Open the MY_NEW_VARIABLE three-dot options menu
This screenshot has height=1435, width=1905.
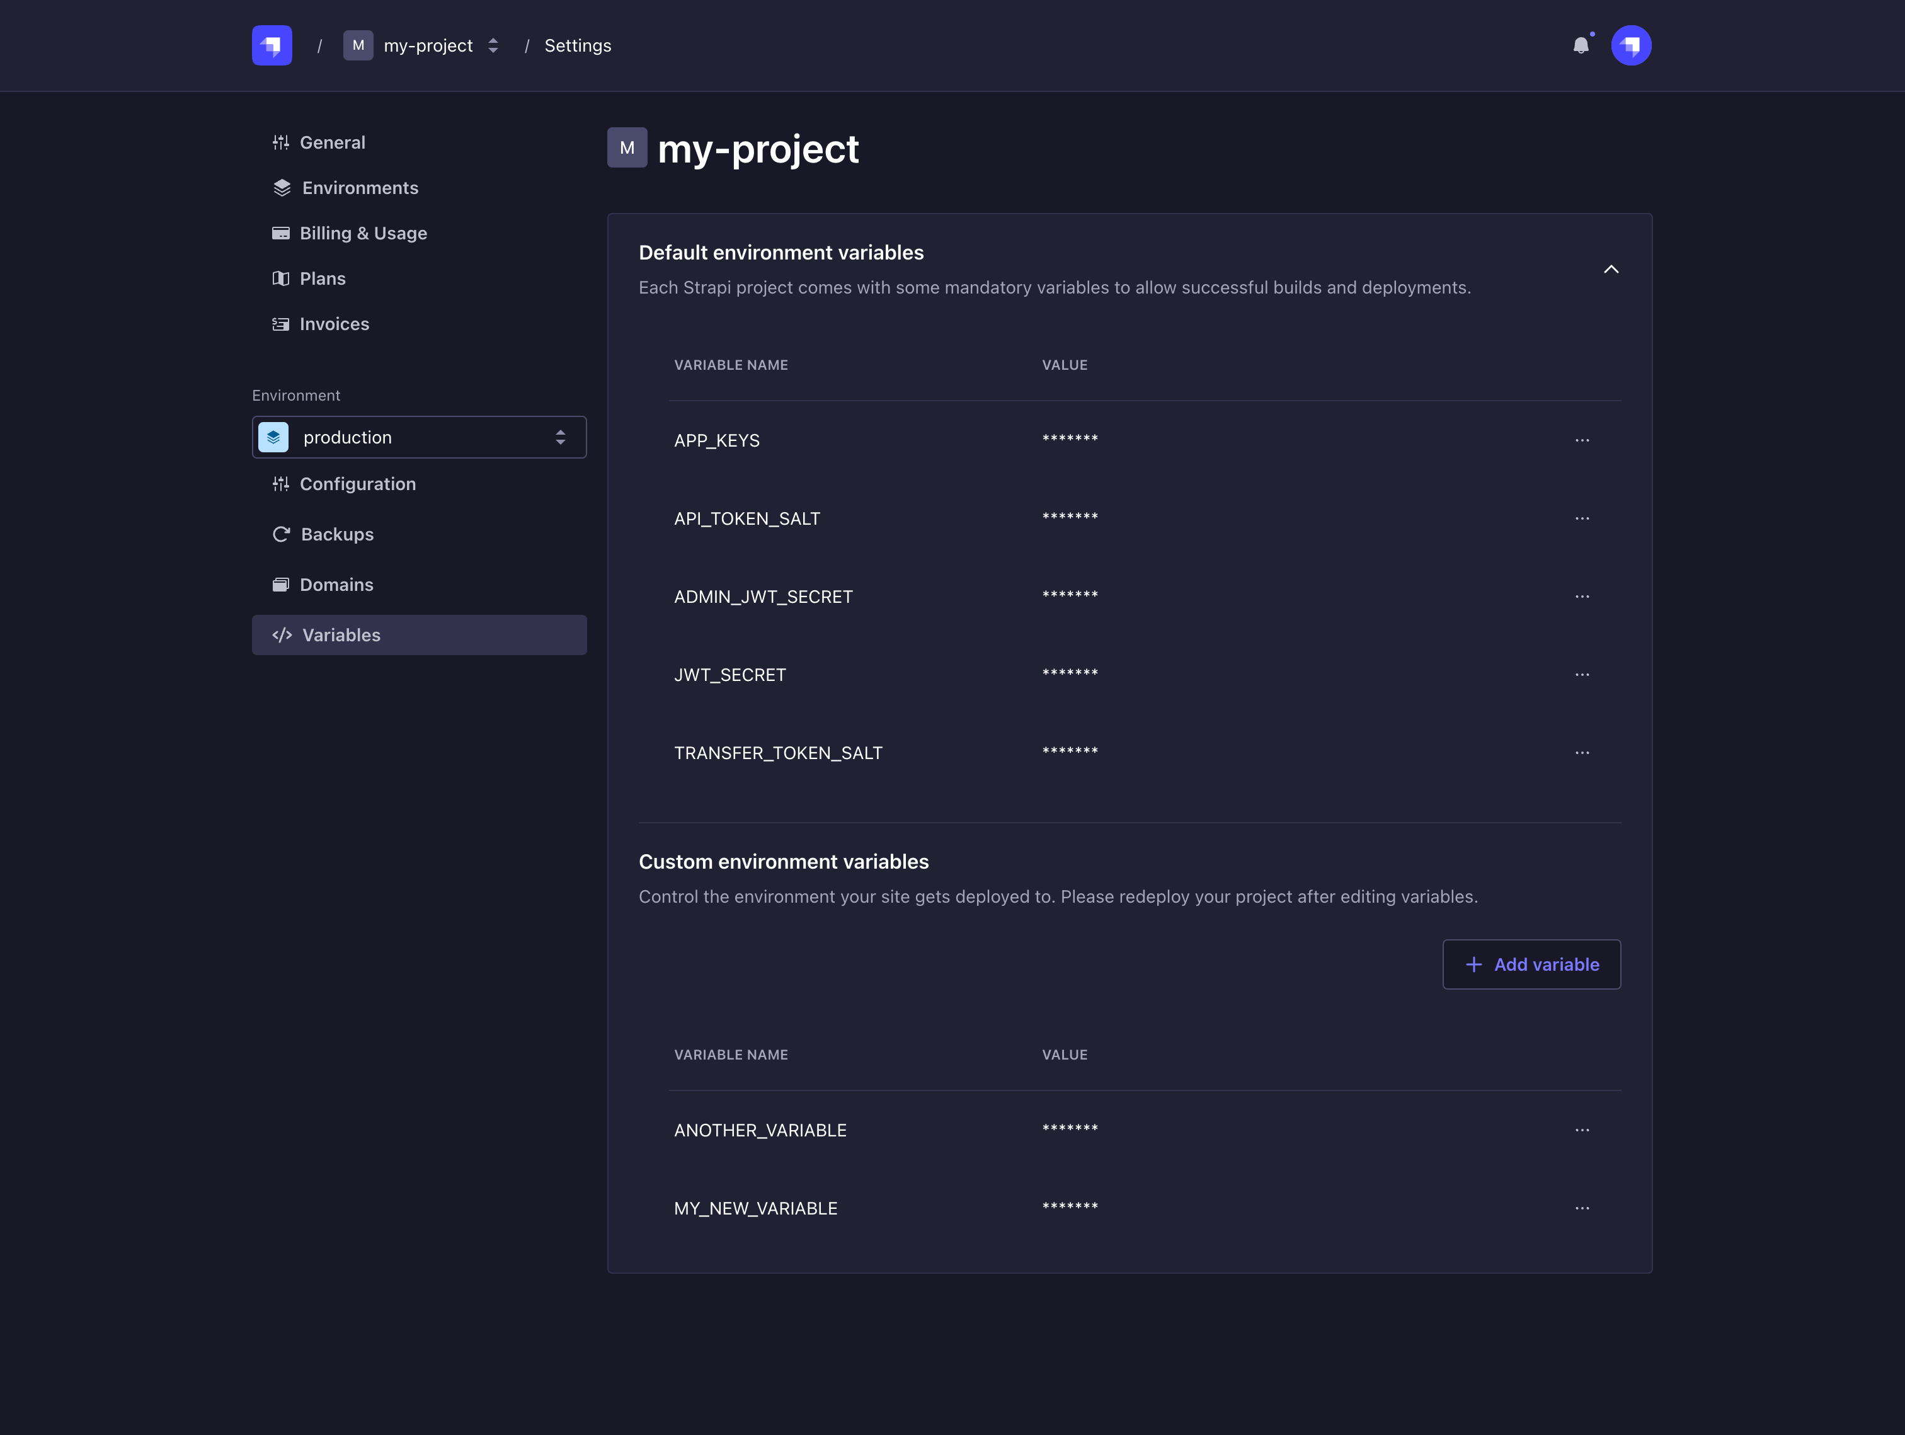click(1581, 1208)
